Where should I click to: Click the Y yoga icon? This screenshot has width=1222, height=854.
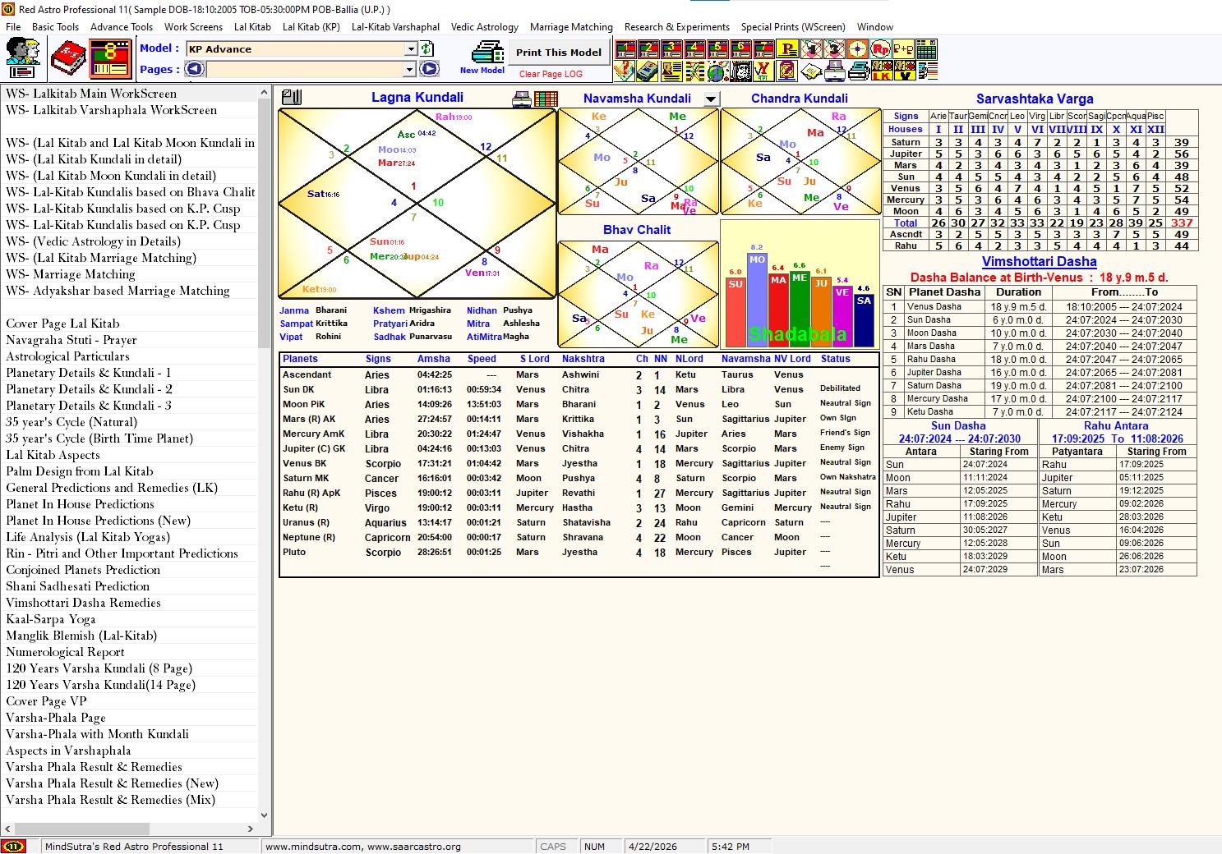tap(764, 71)
